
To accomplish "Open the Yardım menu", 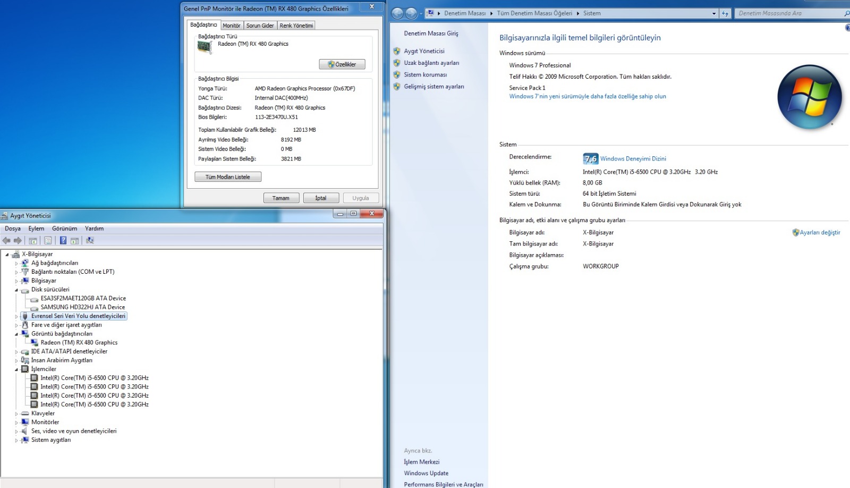I will 94,229.
